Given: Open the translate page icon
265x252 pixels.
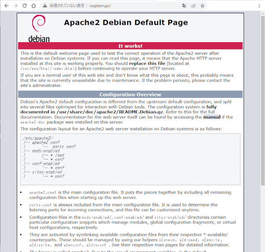Looking at the screenshot, I should 184,6.
